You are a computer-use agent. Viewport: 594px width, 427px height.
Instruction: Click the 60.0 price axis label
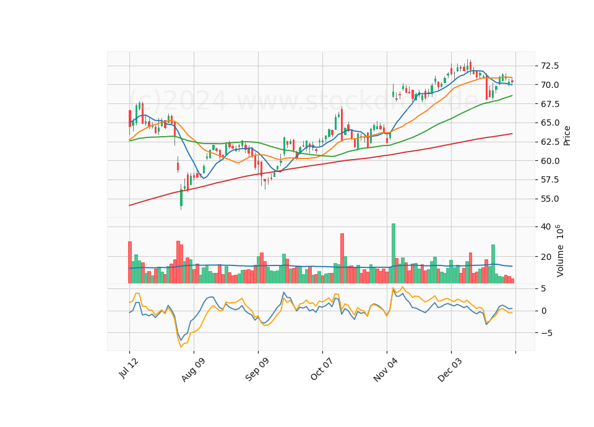click(x=550, y=161)
